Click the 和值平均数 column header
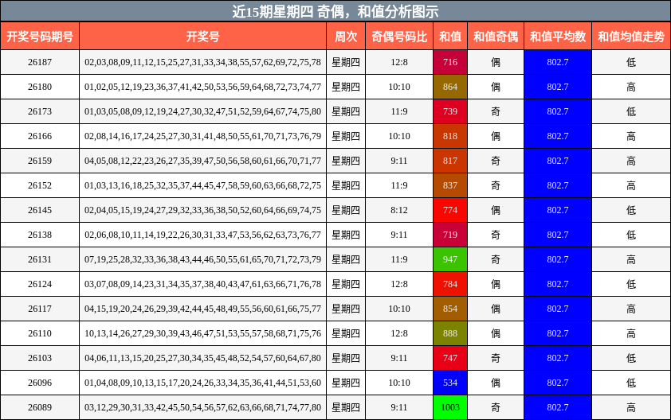 pos(558,37)
